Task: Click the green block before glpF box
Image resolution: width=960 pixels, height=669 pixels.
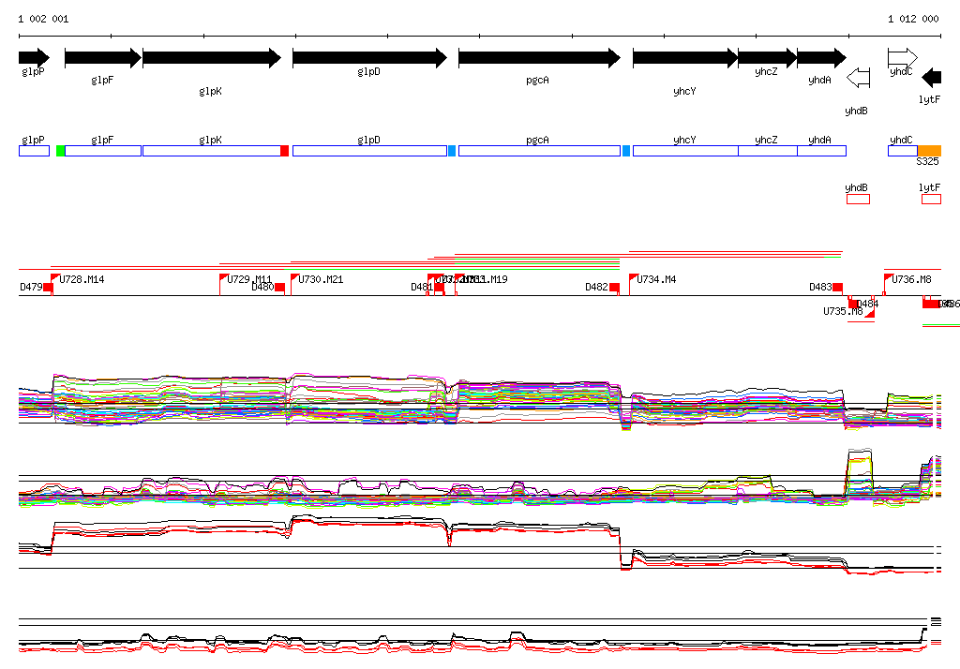Action: click(61, 151)
